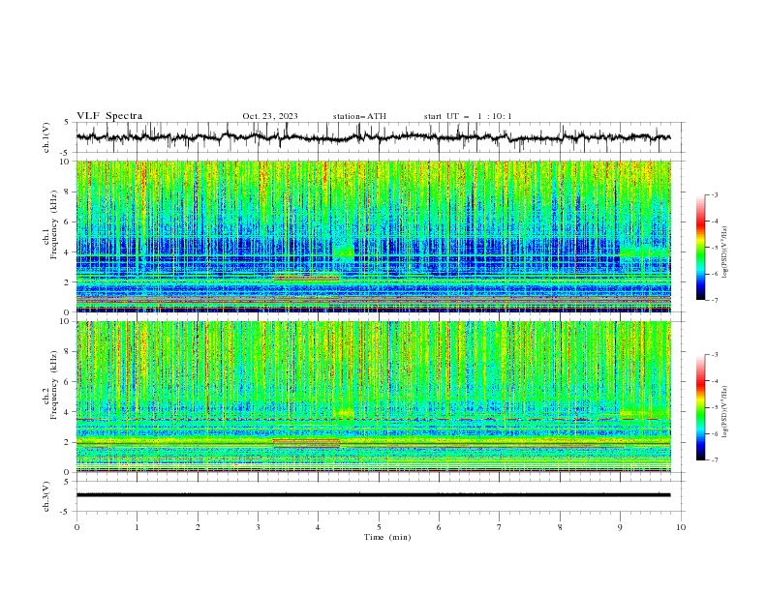The width and height of the screenshot is (767, 592).
Task: Click time axis tick label "3"
Action: click(x=258, y=527)
